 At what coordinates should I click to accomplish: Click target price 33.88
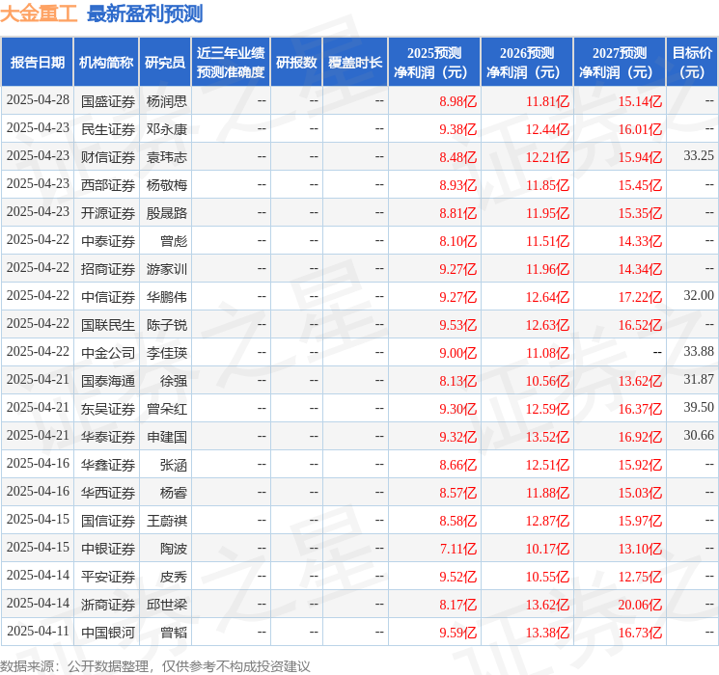[x=699, y=351]
